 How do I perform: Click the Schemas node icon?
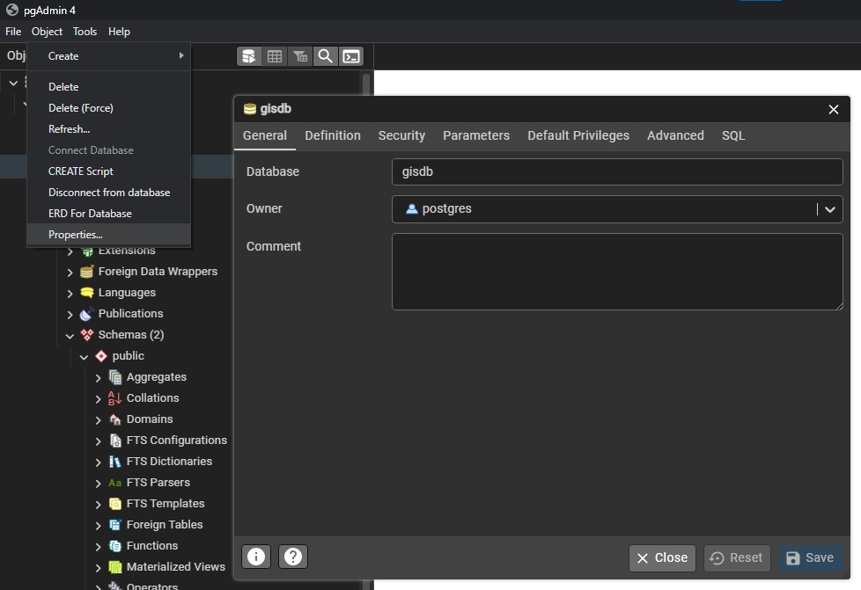[87, 334]
